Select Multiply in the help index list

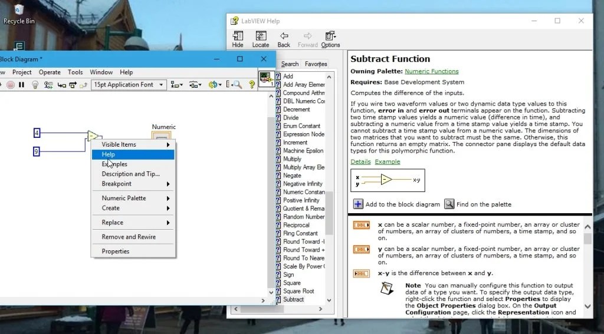click(x=292, y=159)
